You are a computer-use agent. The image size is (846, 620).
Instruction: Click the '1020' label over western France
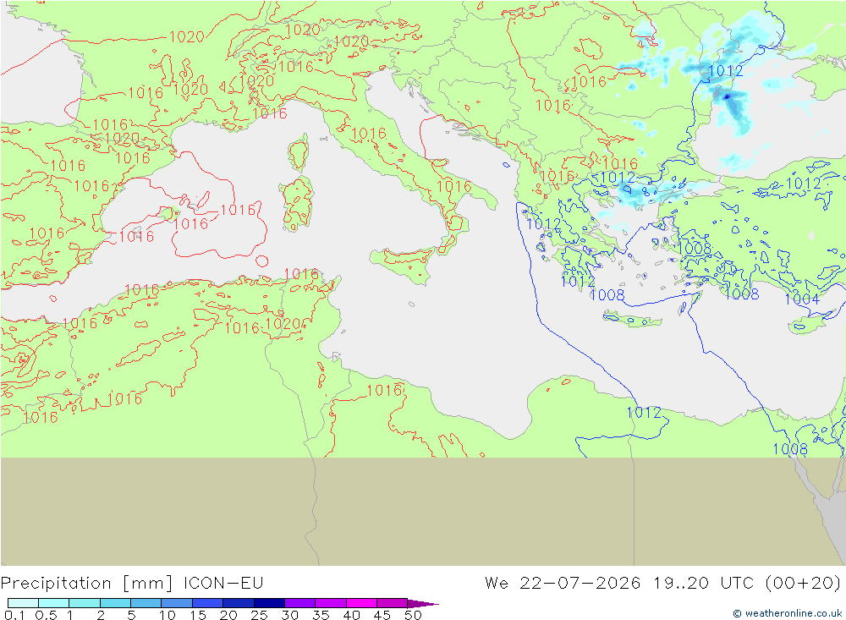(187, 36)
